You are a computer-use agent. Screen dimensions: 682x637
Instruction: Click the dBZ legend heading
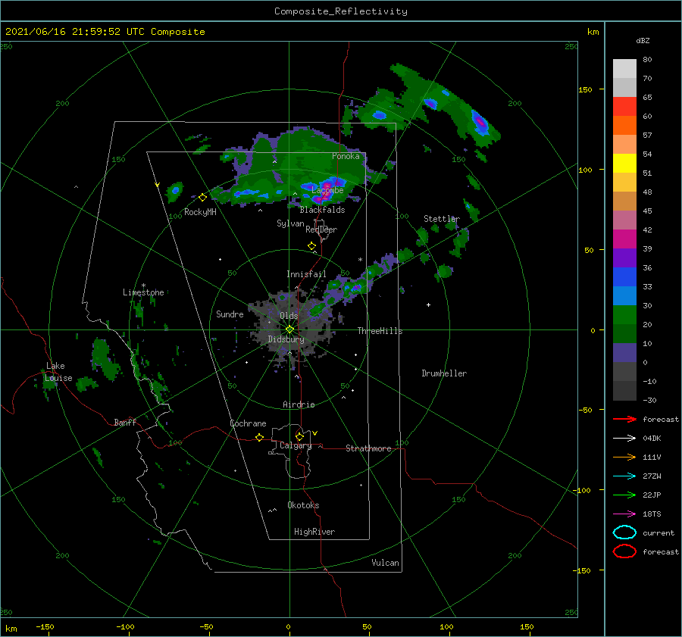coord(643,40)
